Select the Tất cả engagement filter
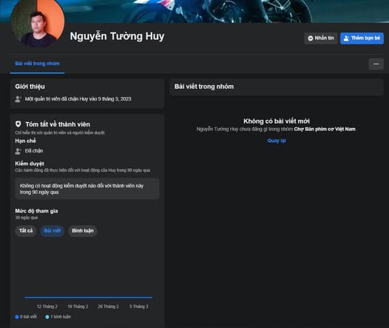Viewport: 389px width, 328px height. pyautogui.click(x=26, y=231)
